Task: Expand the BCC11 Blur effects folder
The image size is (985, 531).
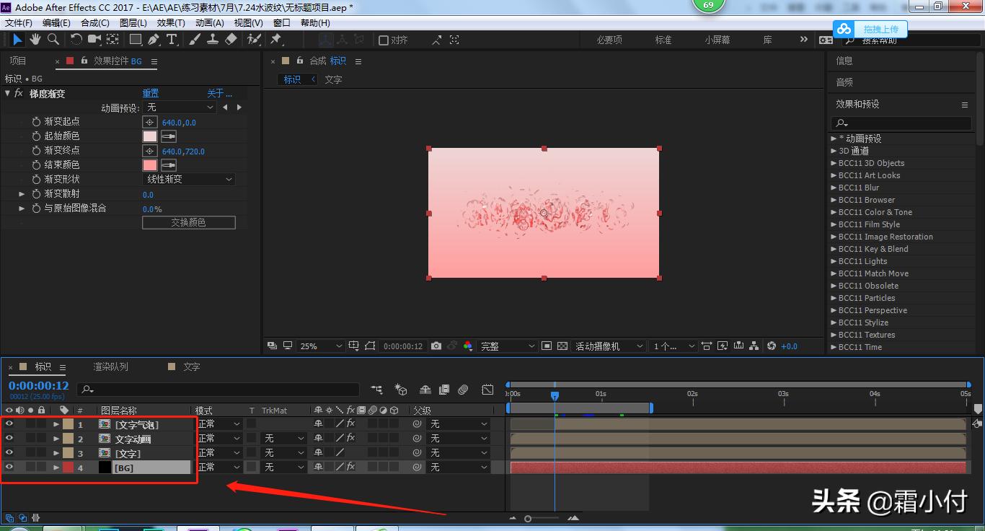Action: (834, 188)
